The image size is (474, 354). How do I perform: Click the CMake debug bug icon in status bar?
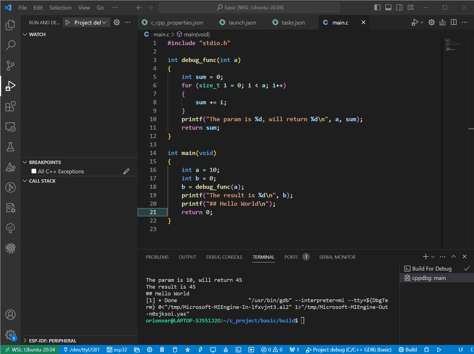(427, 349)
